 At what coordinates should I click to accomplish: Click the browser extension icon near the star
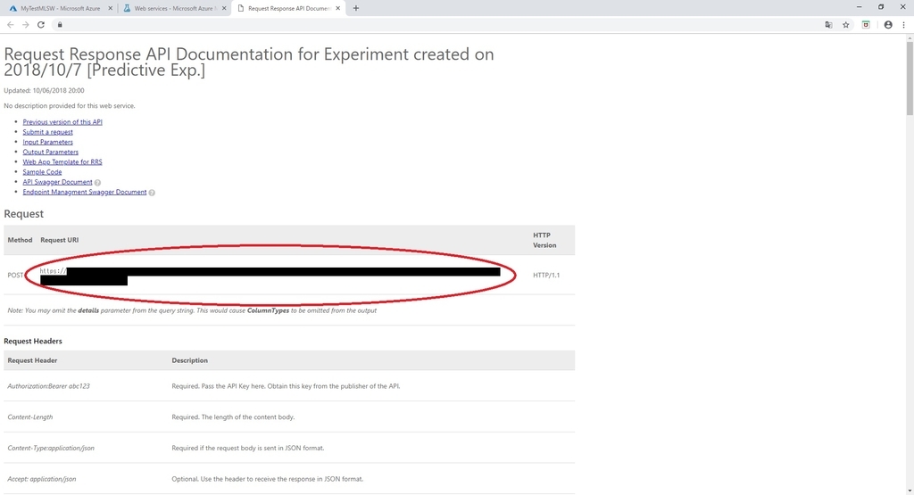tap(866, 24)
